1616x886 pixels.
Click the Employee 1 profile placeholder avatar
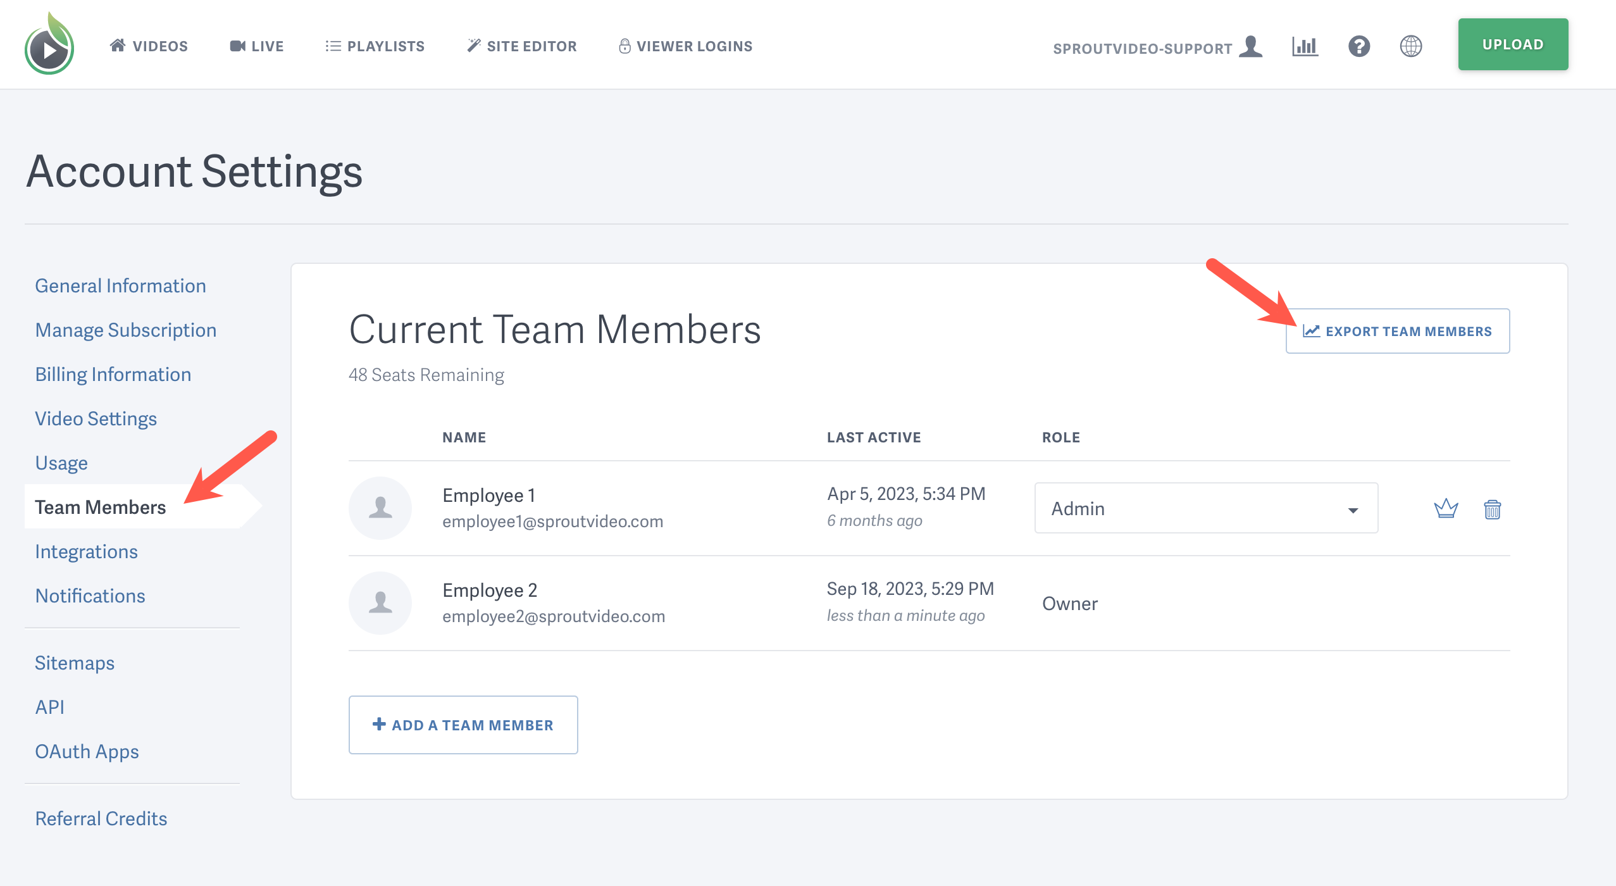380,506
